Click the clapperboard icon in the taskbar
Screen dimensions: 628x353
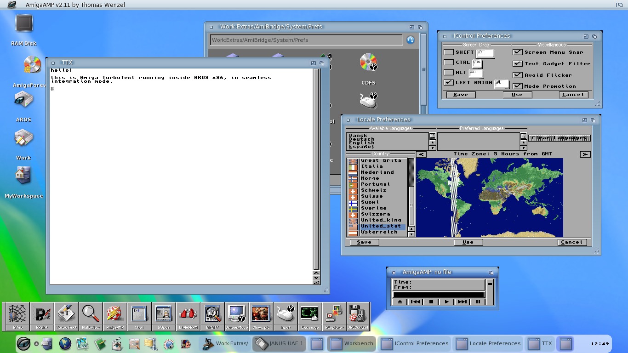click(117, 343)
